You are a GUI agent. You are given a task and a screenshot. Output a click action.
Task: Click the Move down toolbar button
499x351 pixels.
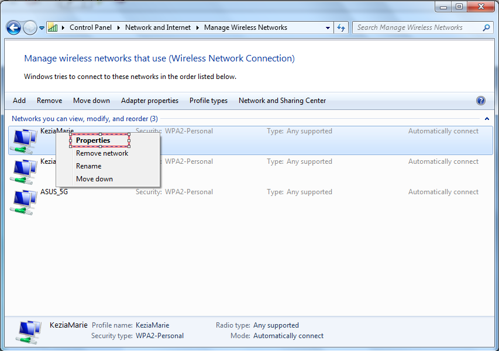click(91, 101)
